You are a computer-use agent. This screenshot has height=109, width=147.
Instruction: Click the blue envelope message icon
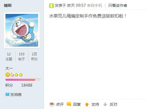tap(7, 95)
